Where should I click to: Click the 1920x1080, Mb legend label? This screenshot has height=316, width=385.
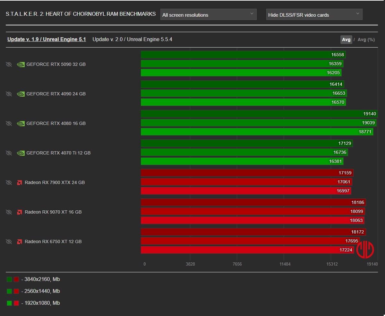tap(41, 303)
